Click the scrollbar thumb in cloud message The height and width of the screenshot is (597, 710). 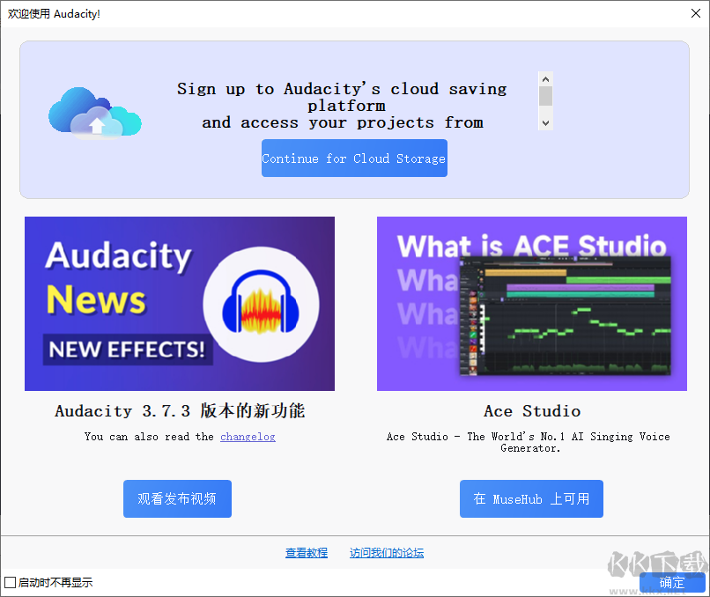[x=545, y=96]
